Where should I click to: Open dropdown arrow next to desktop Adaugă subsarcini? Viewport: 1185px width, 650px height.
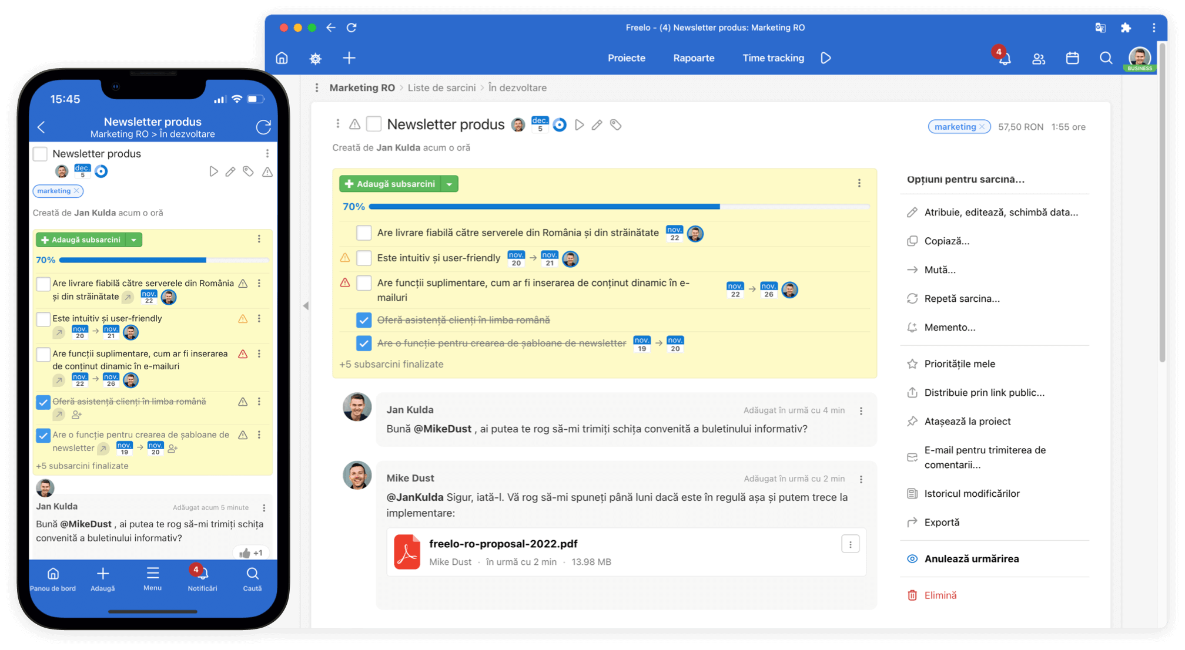(450, 184)
